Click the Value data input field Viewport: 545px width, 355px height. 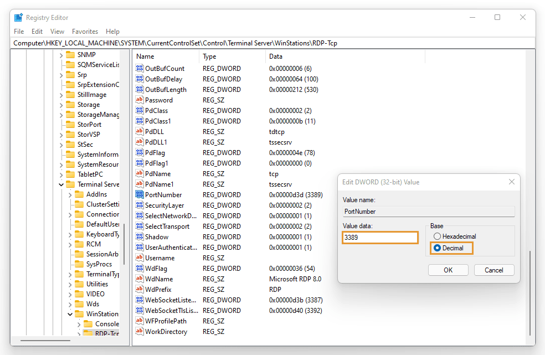pyautogui.click(x=380, y=238)
